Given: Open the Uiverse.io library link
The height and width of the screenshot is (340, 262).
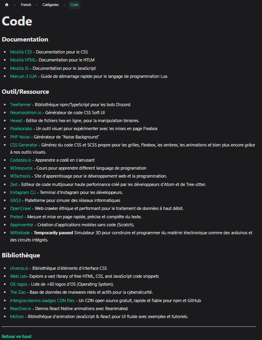Looking at the screenshot, I should (19, 269).
